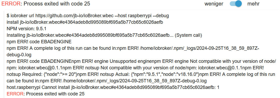Click the red ERROR heading at top
This screenshot has height=98, width=280.
pyautogui.click(x=11, y=4)
